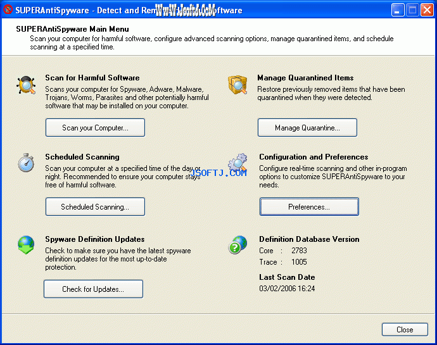Screen dimensions: 437x345
Task: Click the SUPERAntiSpyware title bar logo
Action: (8, 9)
